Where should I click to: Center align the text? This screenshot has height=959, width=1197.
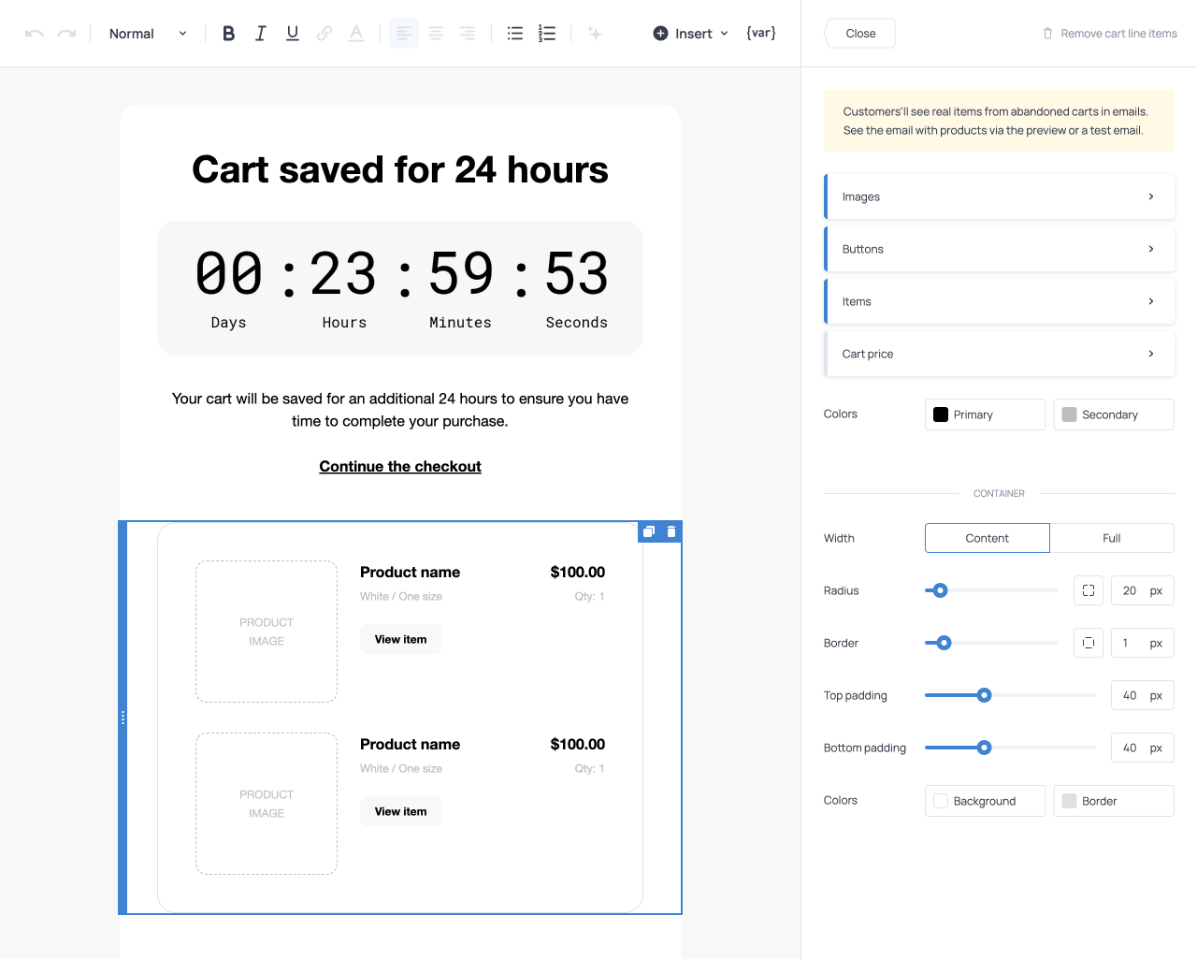coord(436,34)
